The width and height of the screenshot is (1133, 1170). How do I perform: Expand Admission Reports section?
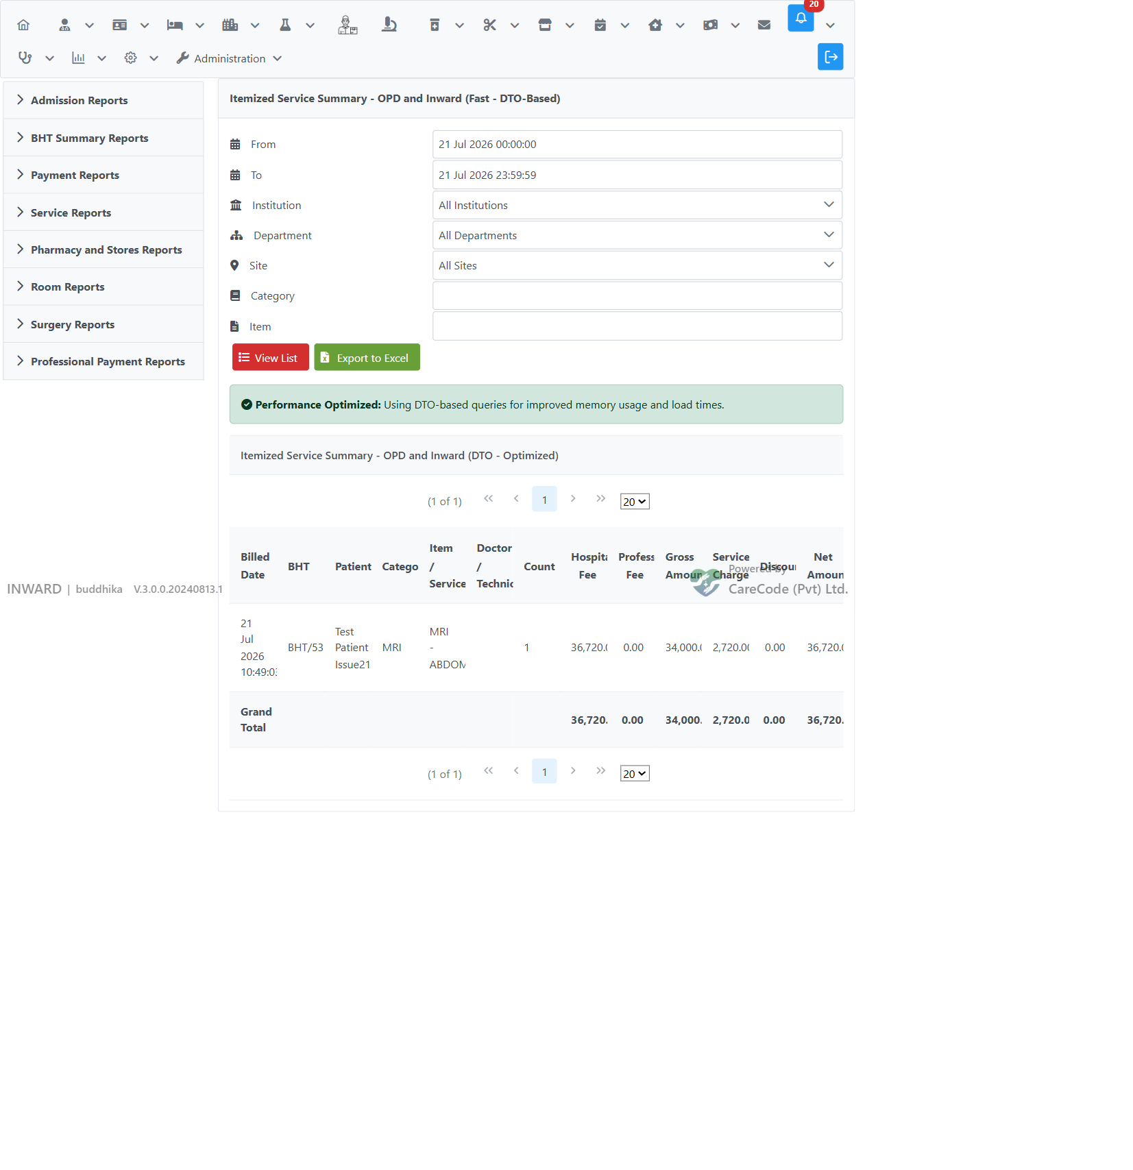point(103,100)
